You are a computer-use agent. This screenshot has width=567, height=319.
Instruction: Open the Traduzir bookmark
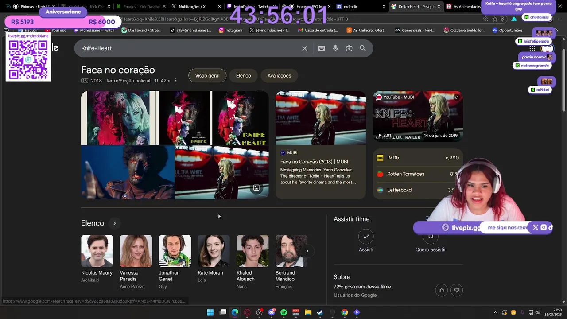tap(27, 31)
